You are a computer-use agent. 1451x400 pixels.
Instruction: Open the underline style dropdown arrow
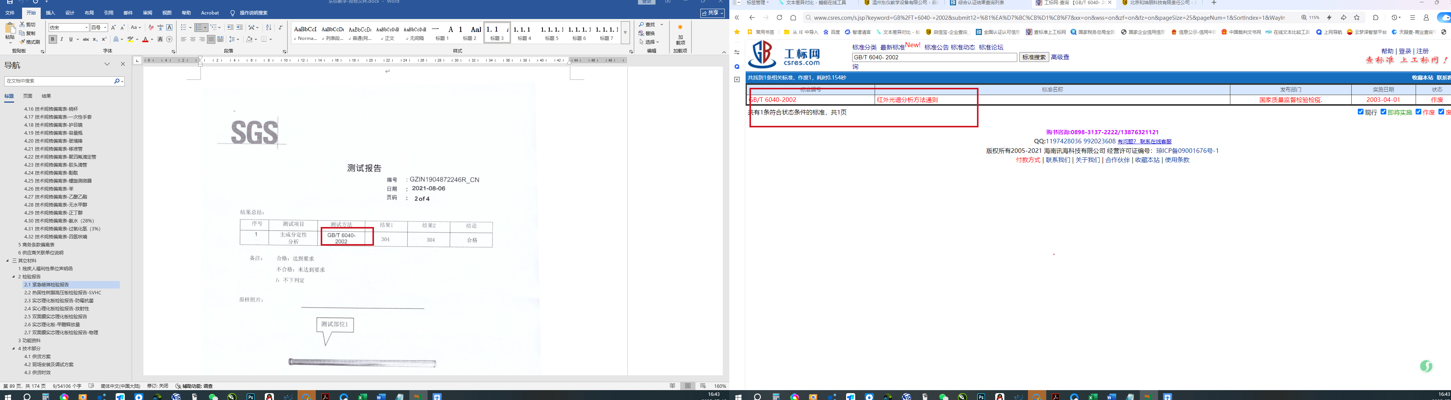coord(77,40)
